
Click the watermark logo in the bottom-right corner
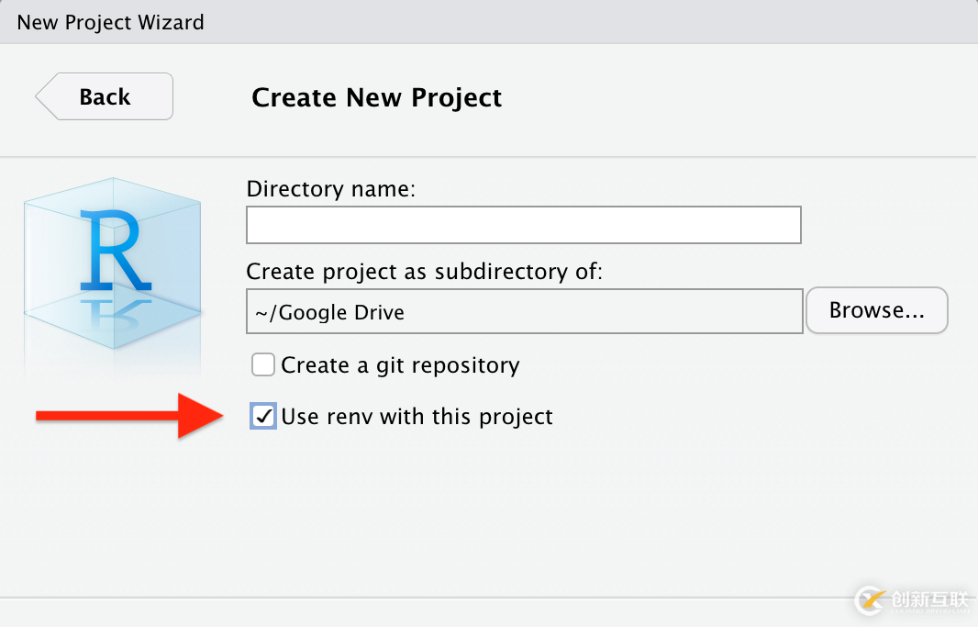[x=871, y=600]
